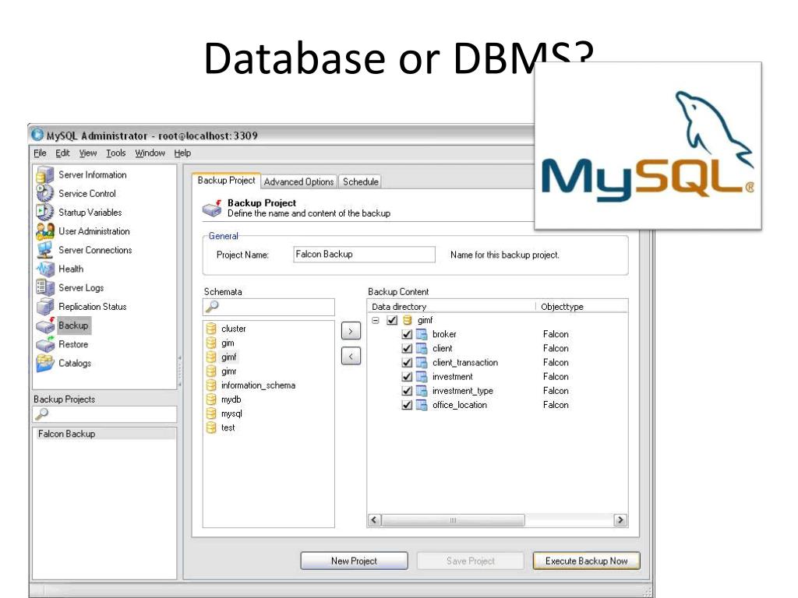Click MySQL Administrator title bar icon
This screenshot has width=798, height=598.
pos(37,135)
